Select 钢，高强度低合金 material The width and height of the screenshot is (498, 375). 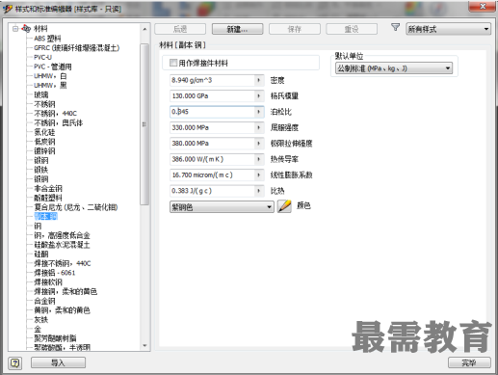(x=62, y=235)
